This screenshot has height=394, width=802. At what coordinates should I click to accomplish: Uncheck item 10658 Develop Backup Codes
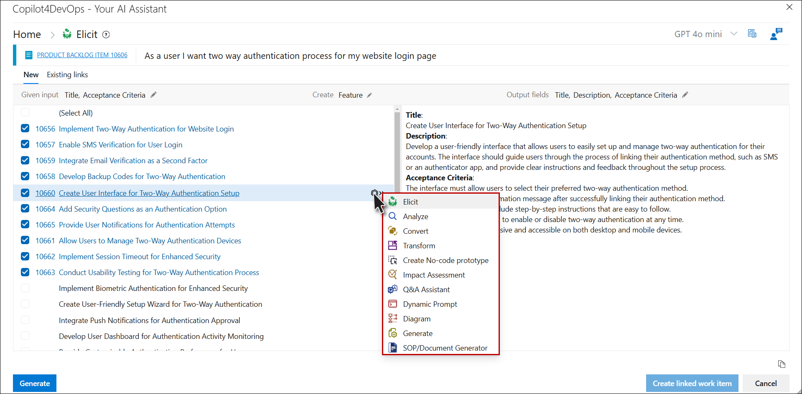pos(25,176)
